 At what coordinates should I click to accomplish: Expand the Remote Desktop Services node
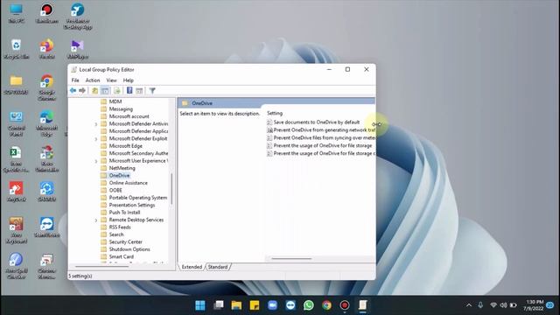click(95, 220)
